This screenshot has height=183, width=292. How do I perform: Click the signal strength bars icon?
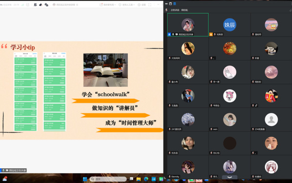point(23,5)
